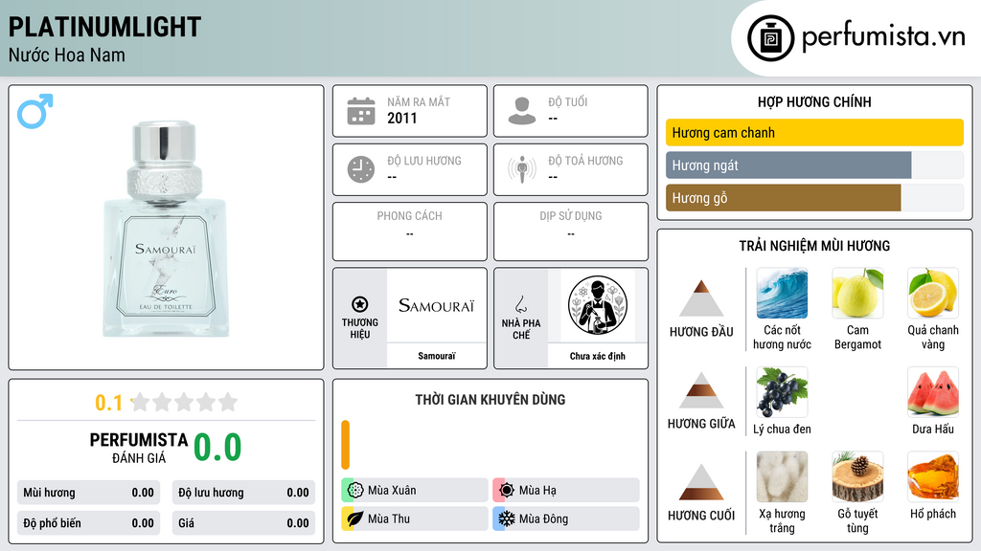
Task: Click the Độ phổ biến 0.00 score row
Action: pyautogui.click(x=88, y=523)
